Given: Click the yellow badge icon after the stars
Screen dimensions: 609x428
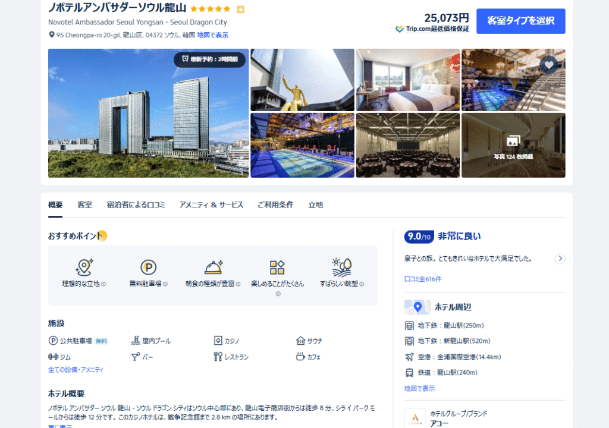Looking at the screenshot, I should (240, 10).
